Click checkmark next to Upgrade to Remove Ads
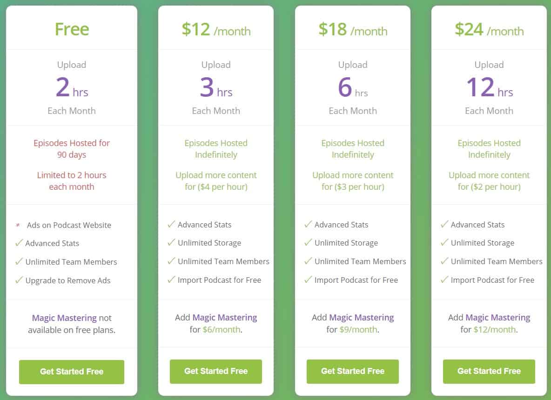Viewport: 551px width, 400px height. click(x=19, y=280)
